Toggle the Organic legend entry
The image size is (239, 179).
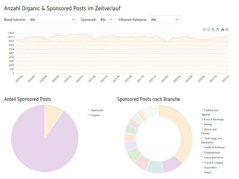95,115
